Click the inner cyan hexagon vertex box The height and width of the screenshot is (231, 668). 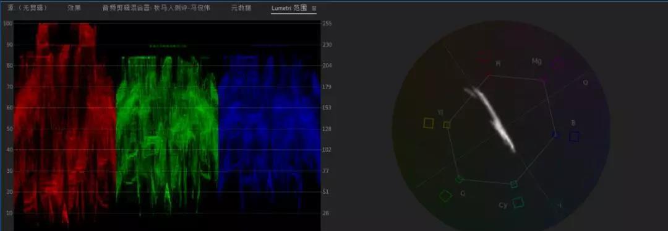click(x=514, y=184)
